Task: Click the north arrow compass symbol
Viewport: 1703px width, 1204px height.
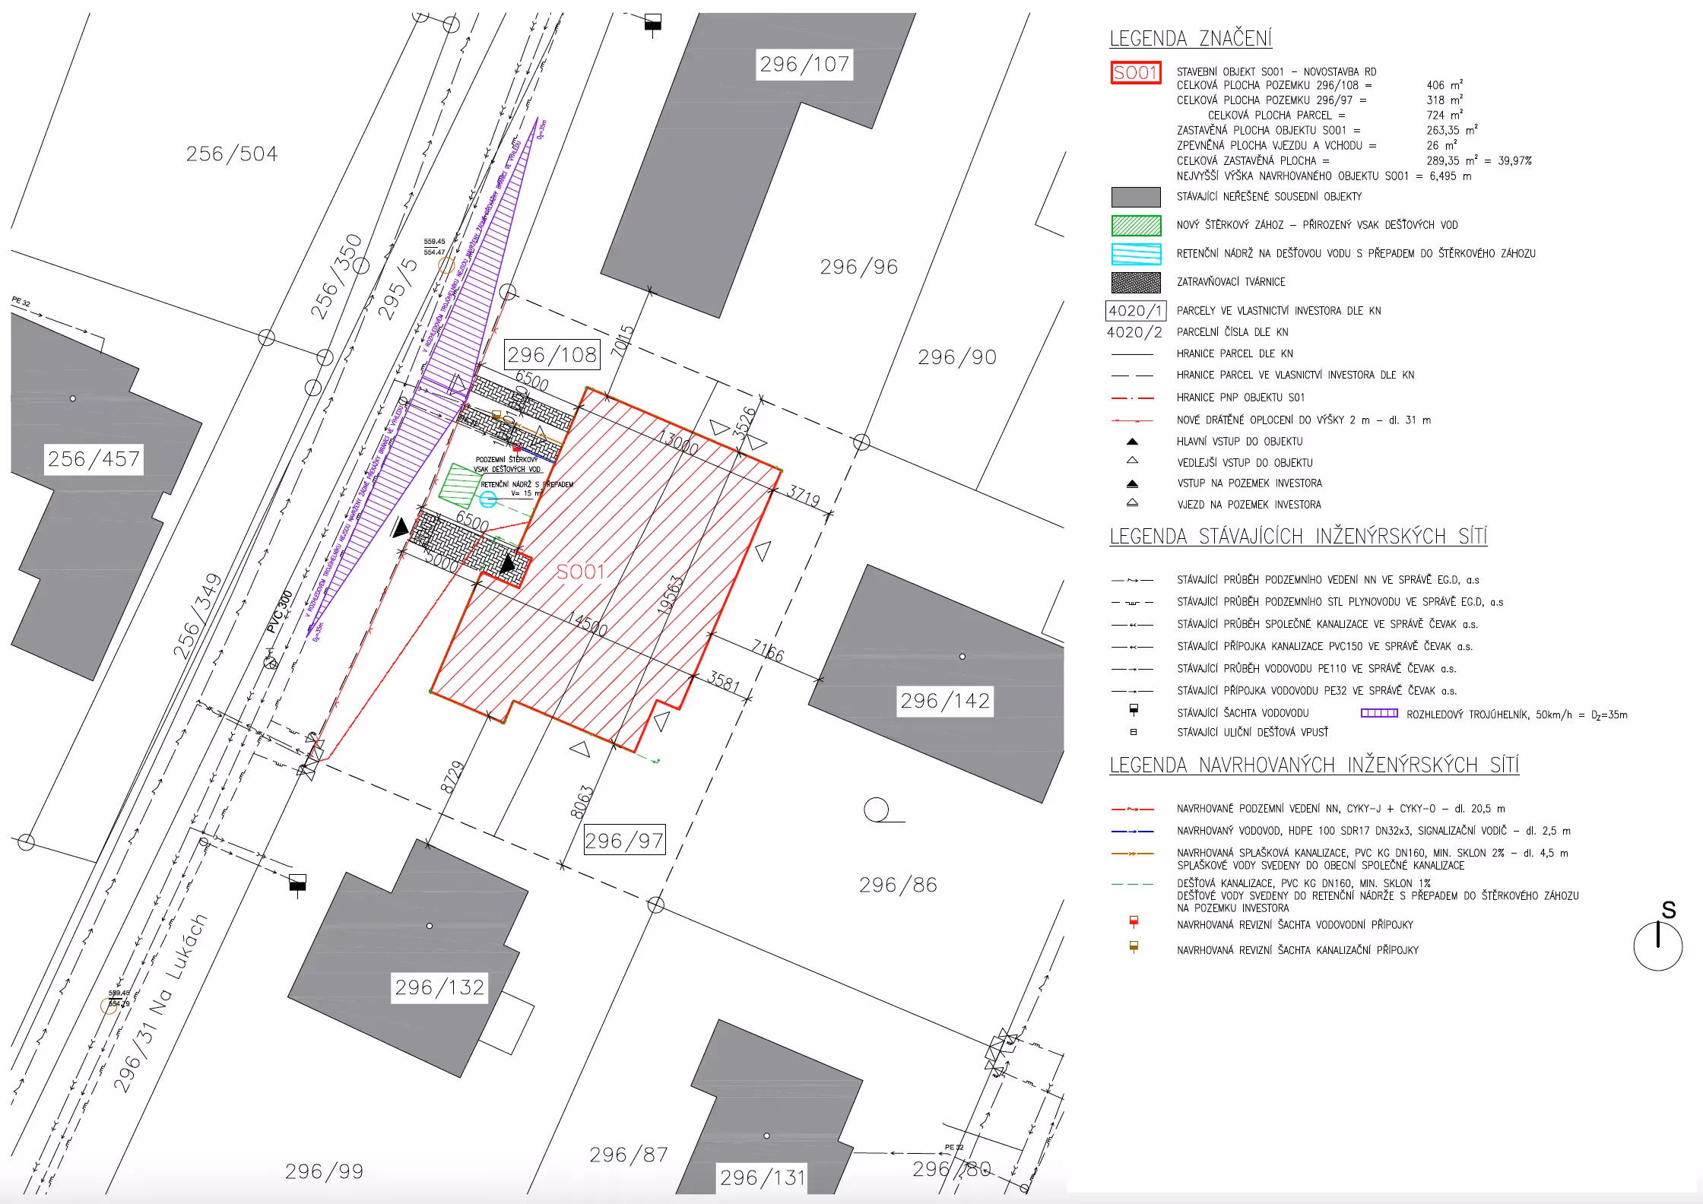Action: [1657, 946]
